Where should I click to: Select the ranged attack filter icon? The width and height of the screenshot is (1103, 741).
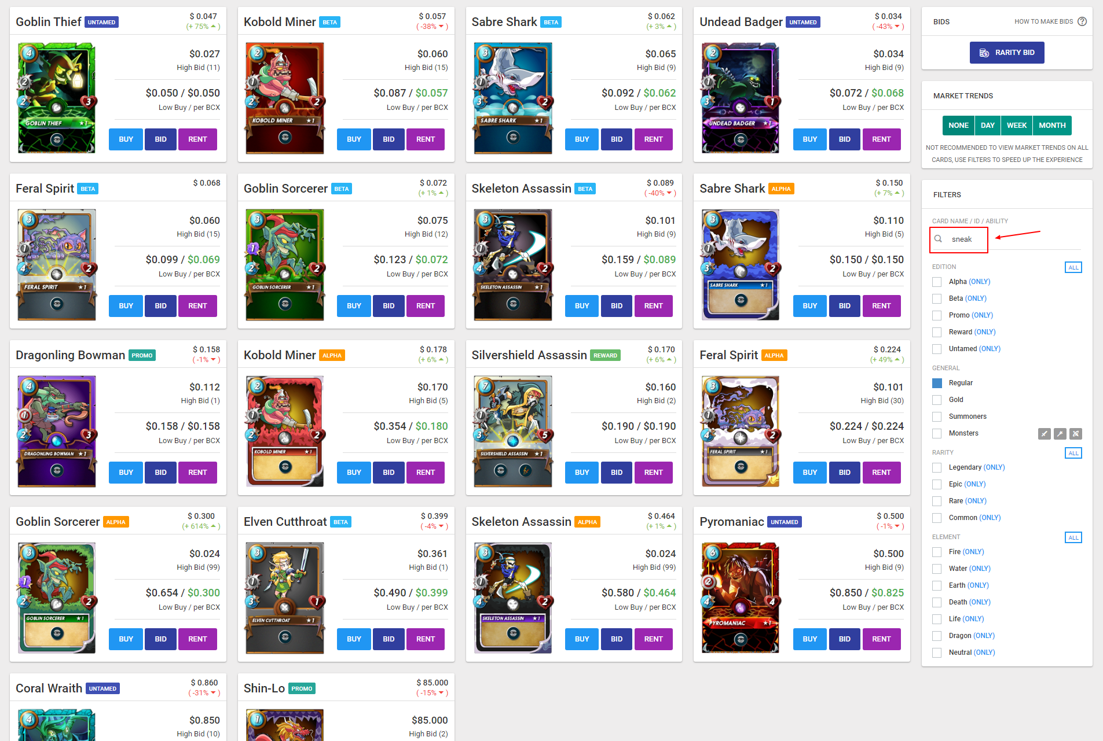pyautogui.click(x=1076, y=434)
